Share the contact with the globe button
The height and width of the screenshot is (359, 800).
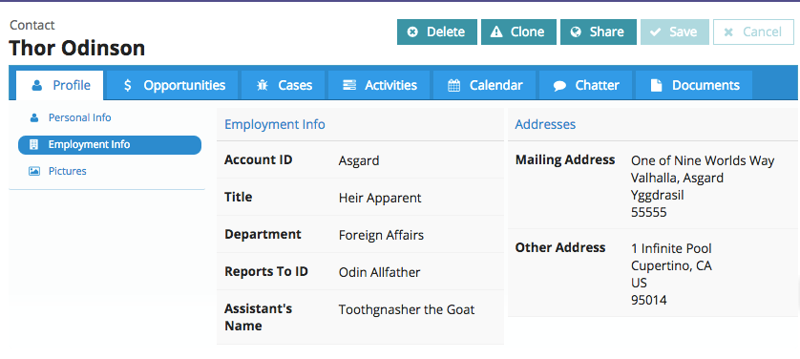(598, 32)
